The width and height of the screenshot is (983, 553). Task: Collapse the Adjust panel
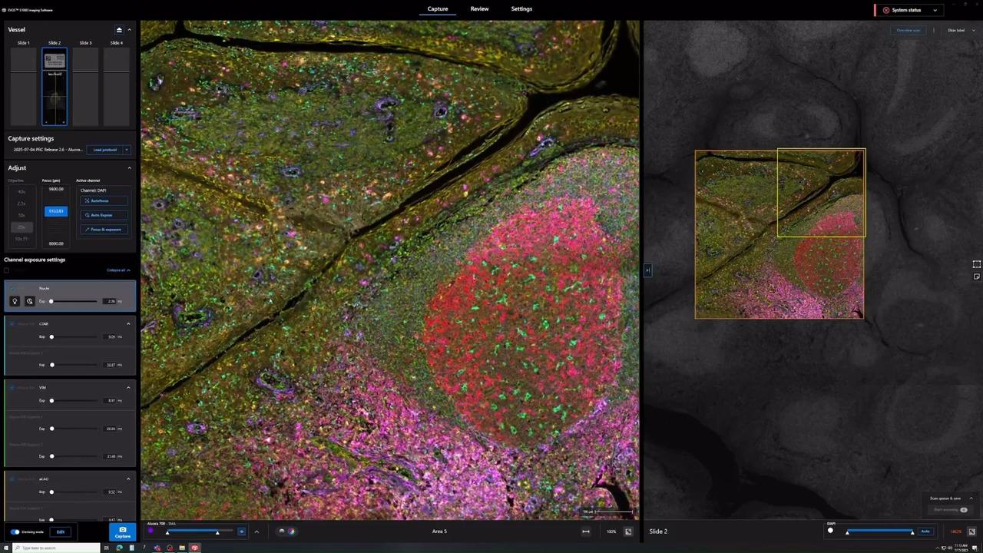129,167
